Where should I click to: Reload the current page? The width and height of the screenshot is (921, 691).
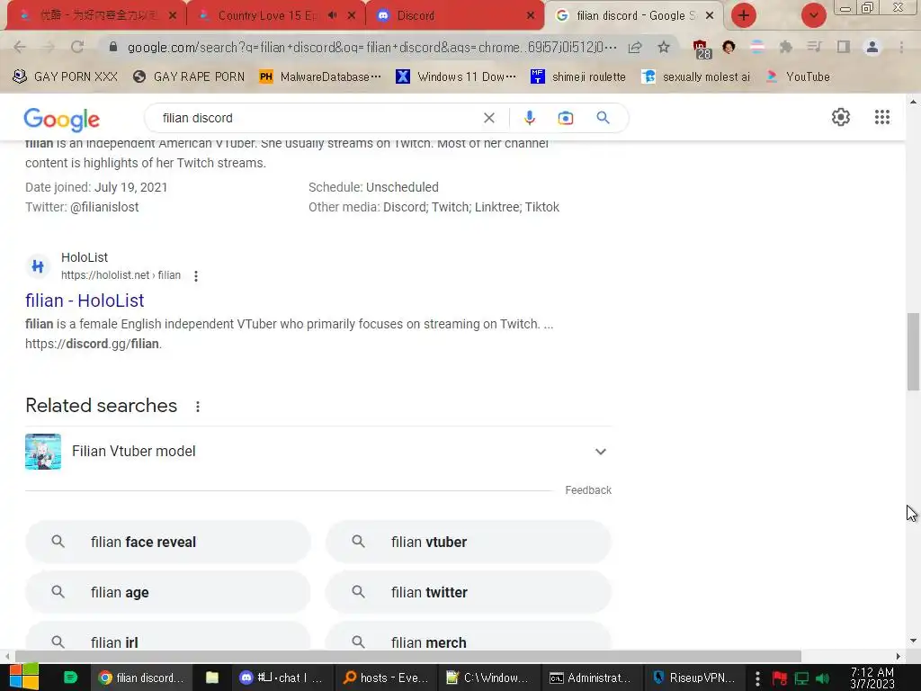click(x=77, y=47)
